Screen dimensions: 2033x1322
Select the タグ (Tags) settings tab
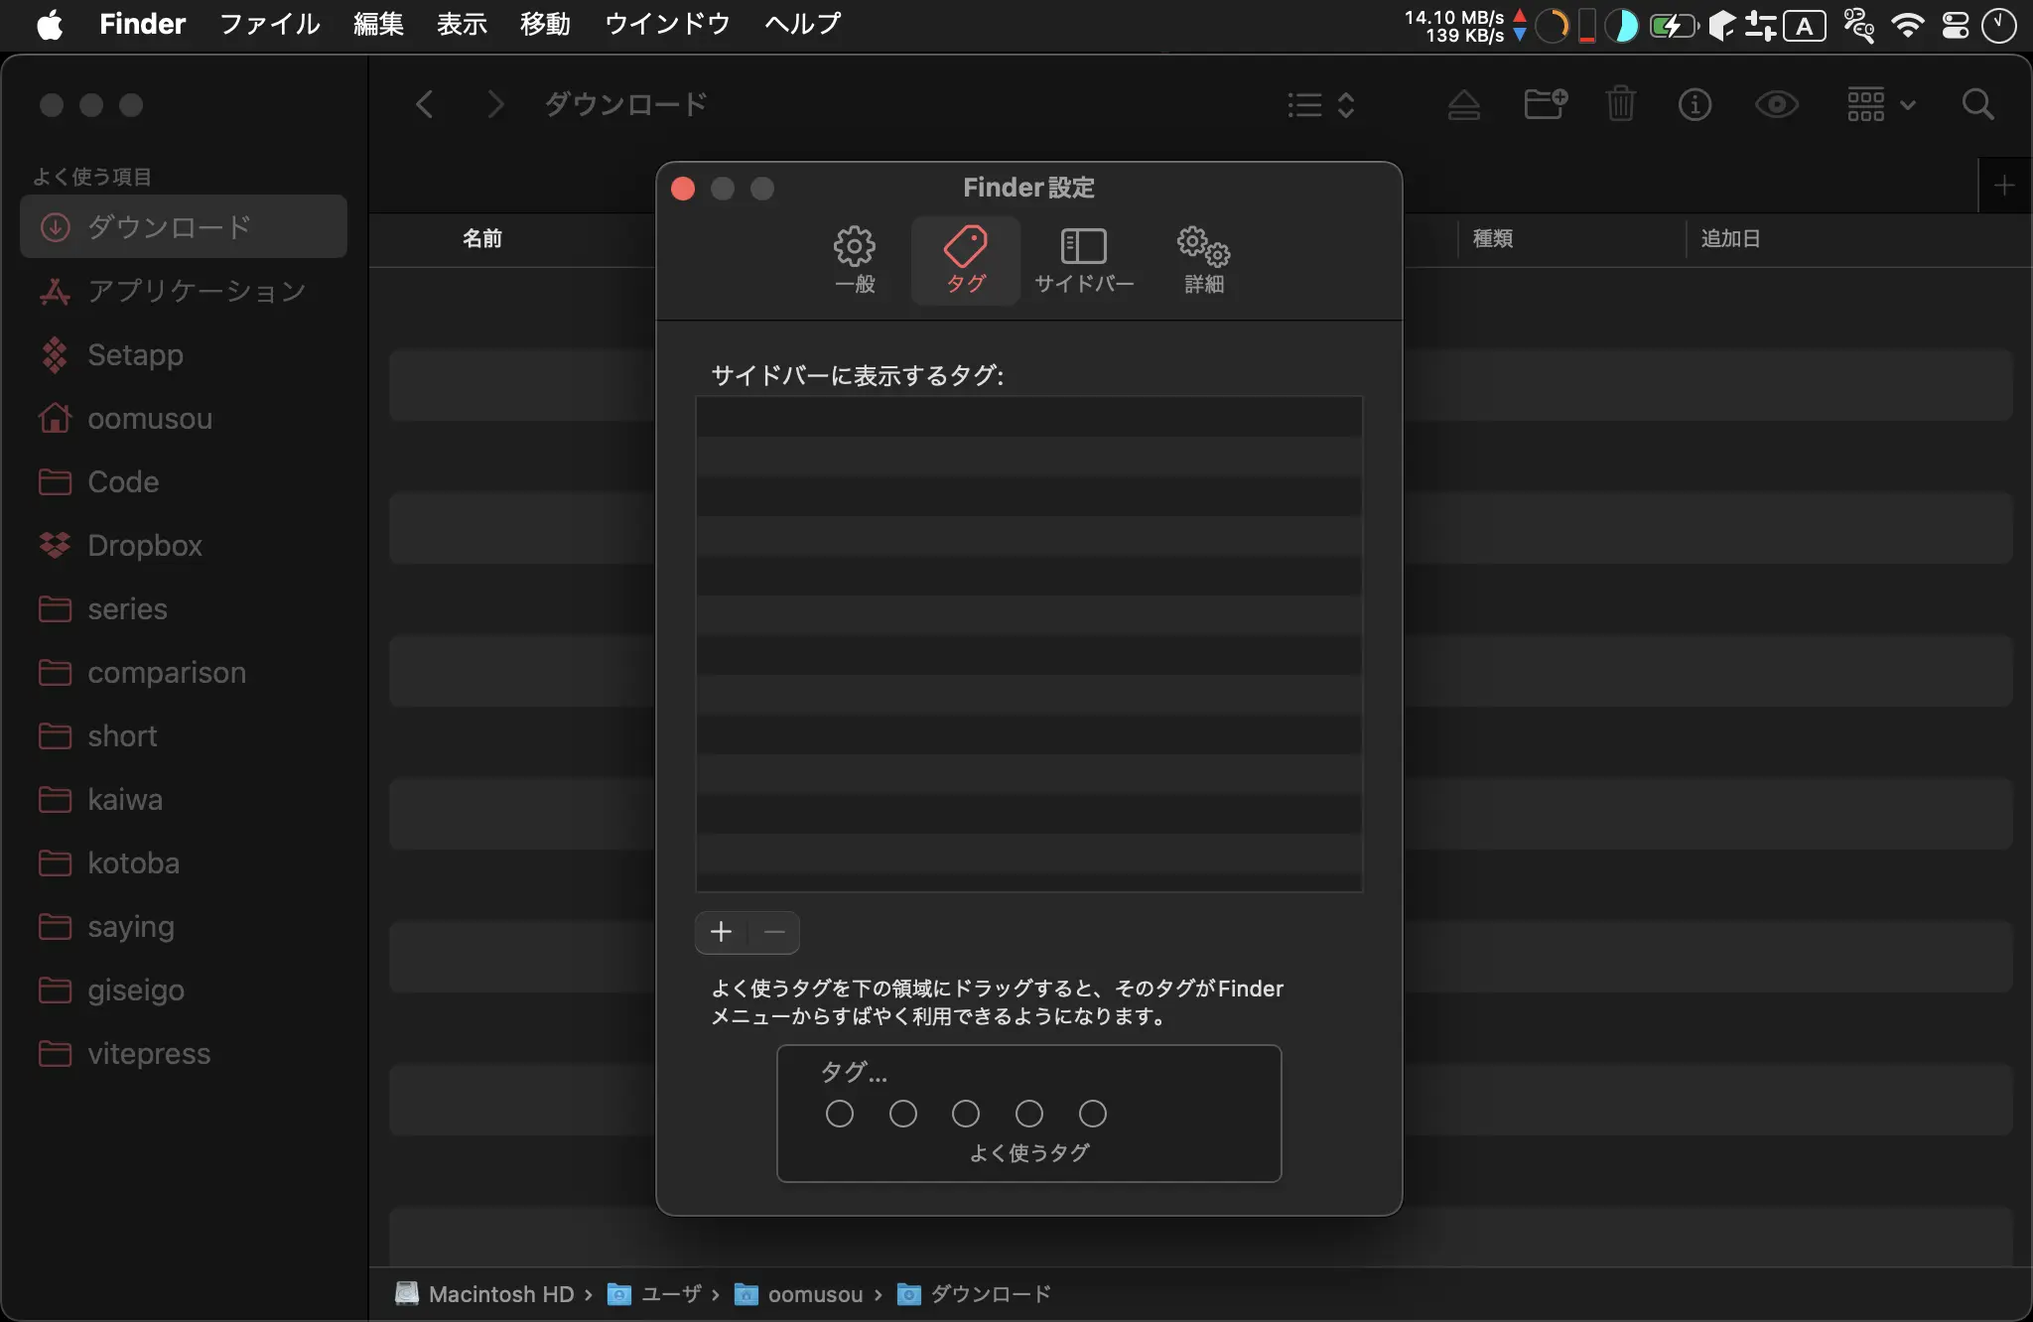[965, 260]
